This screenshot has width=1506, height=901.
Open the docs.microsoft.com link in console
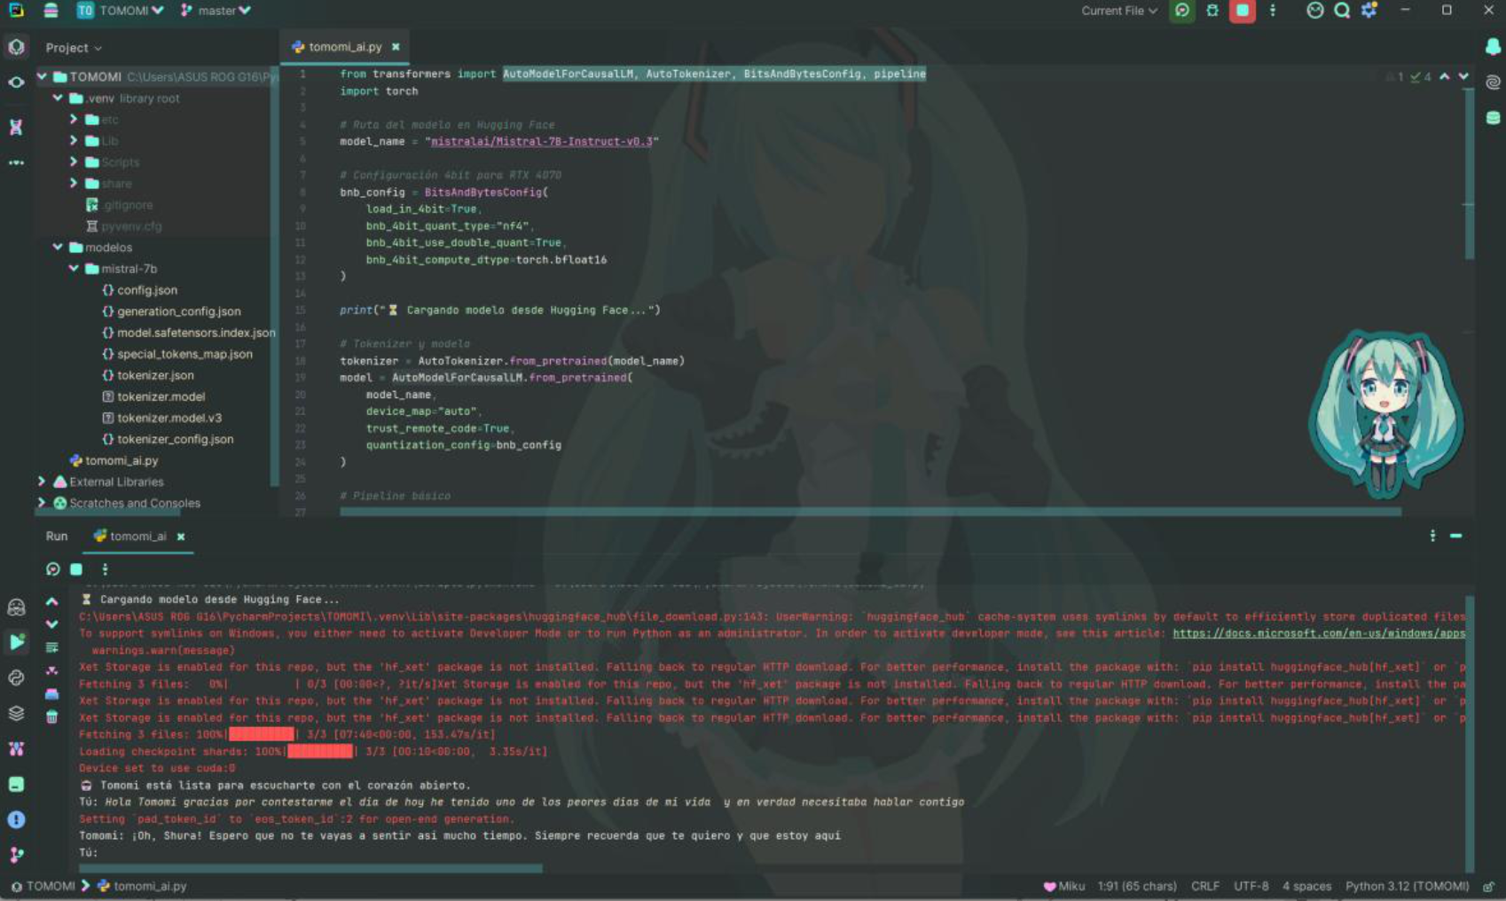(x=1319, y=633)
